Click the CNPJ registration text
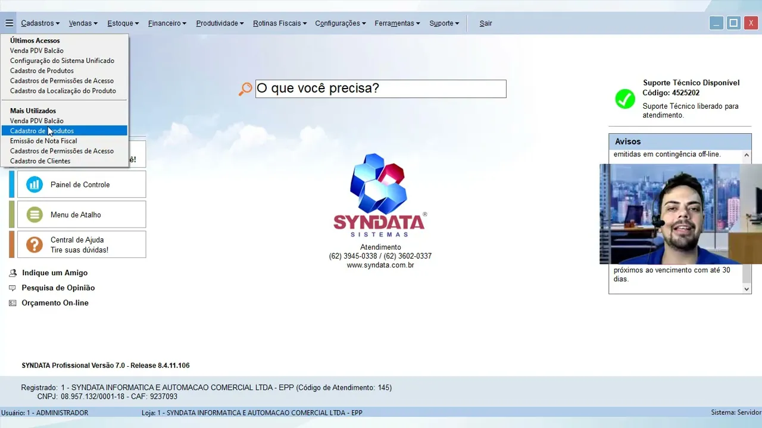Screen dimensions: 762x428 (107, 396)
